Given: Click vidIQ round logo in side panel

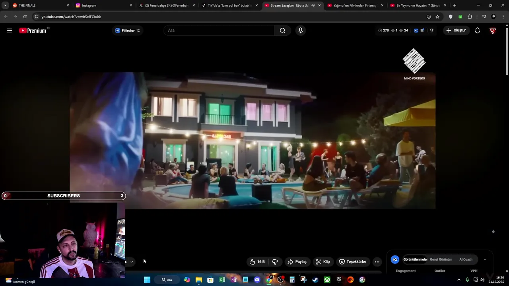Looking at the screenshot, I should pyautogui.click(x=395, y=259).
